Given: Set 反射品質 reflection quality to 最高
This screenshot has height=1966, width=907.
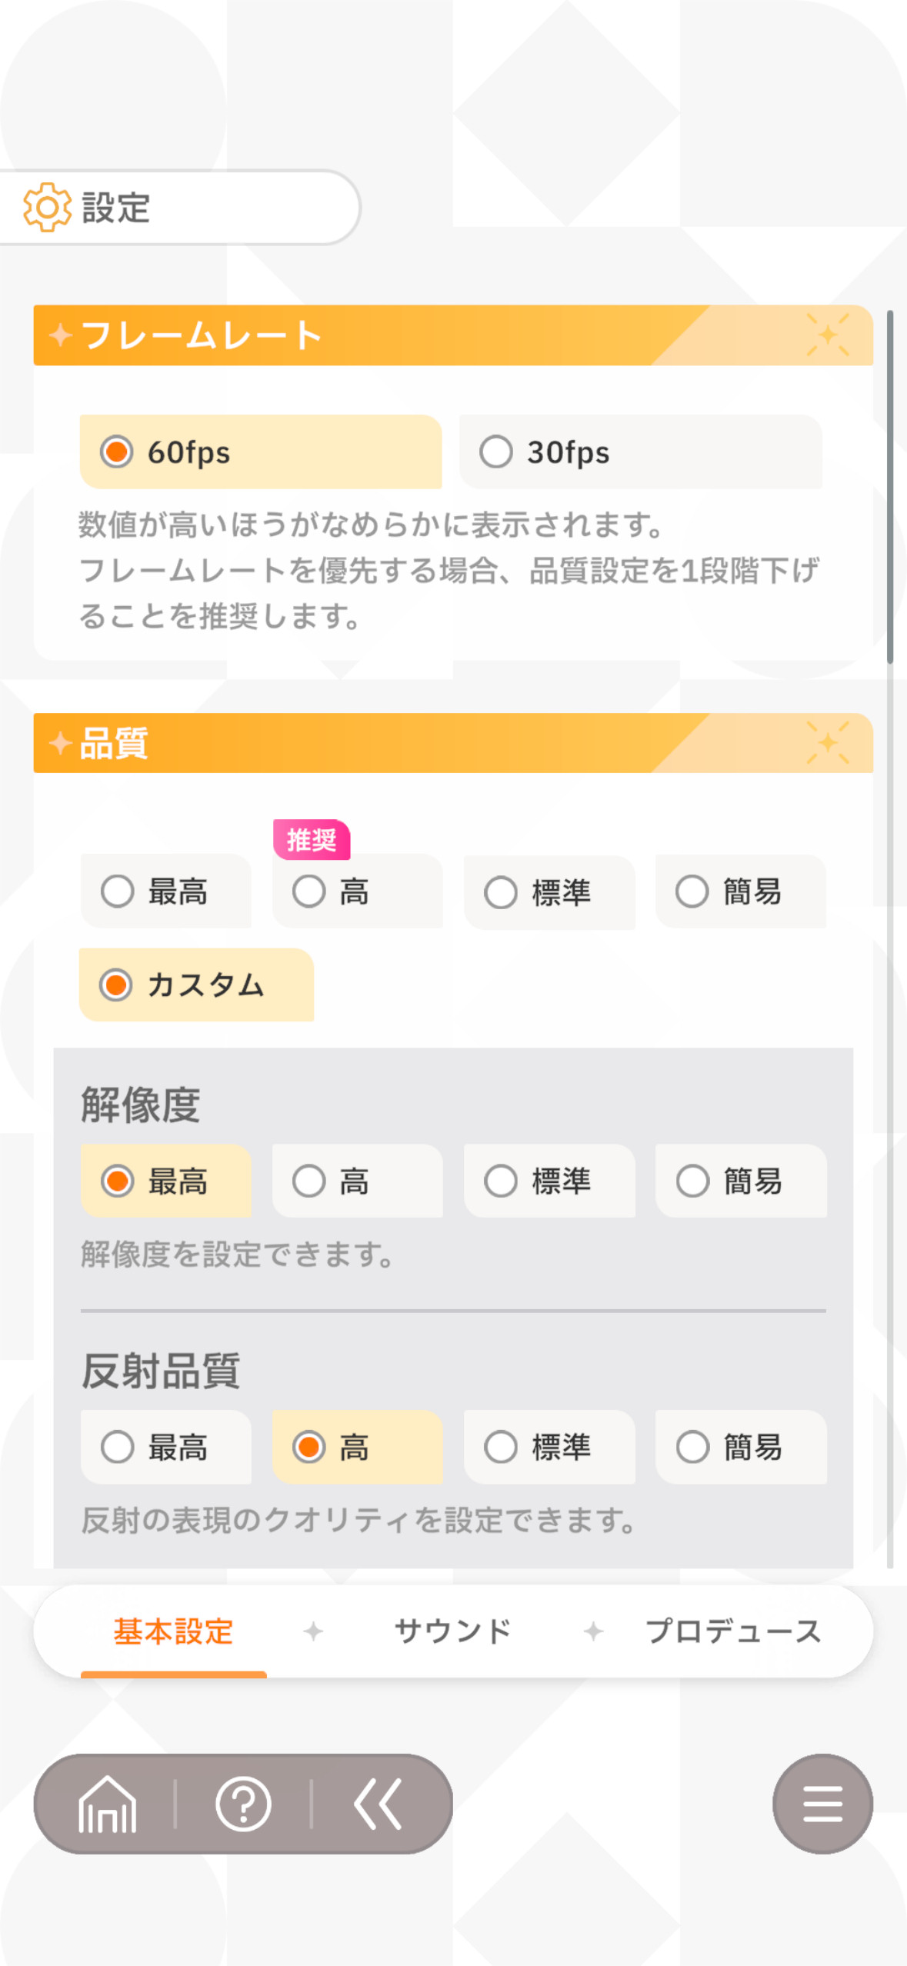Looking at the screenshot, I should coord(166,1447).
